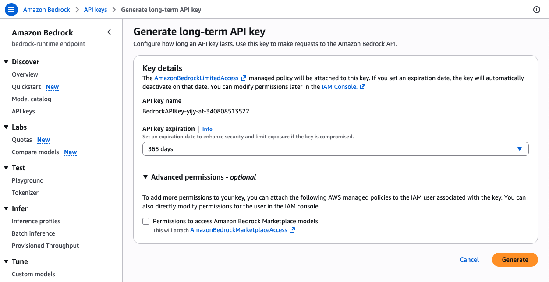Click 'bedrock-runtime endpoint' subtitle text
549x282 pixels.
pos(49,44)
